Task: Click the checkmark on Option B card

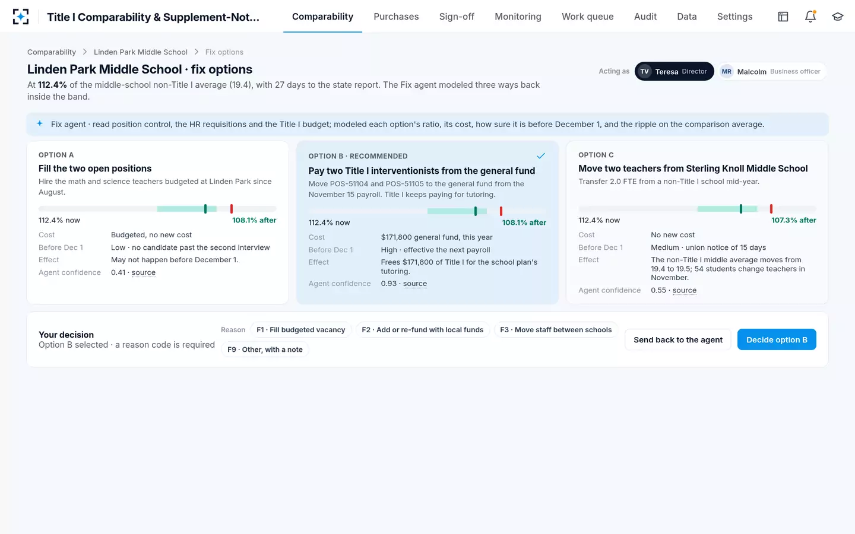Action: (541, 156)
